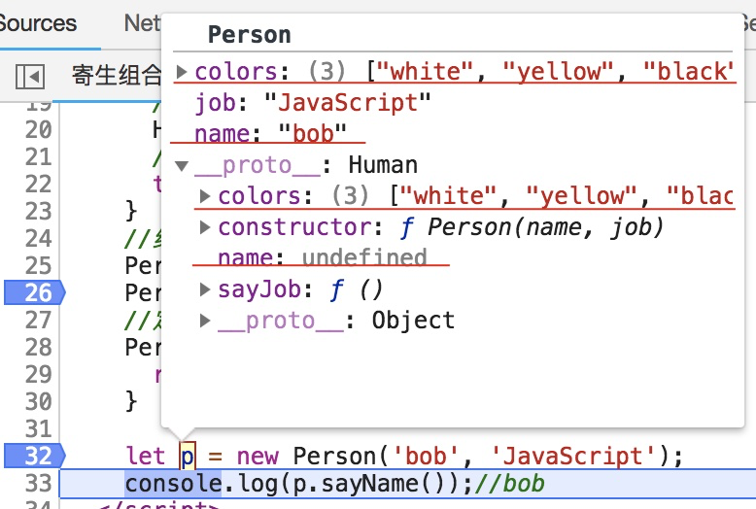Select job: "JavaScript" property row
756x509 pixels.
pyautogui.click(x=313, y=103)
